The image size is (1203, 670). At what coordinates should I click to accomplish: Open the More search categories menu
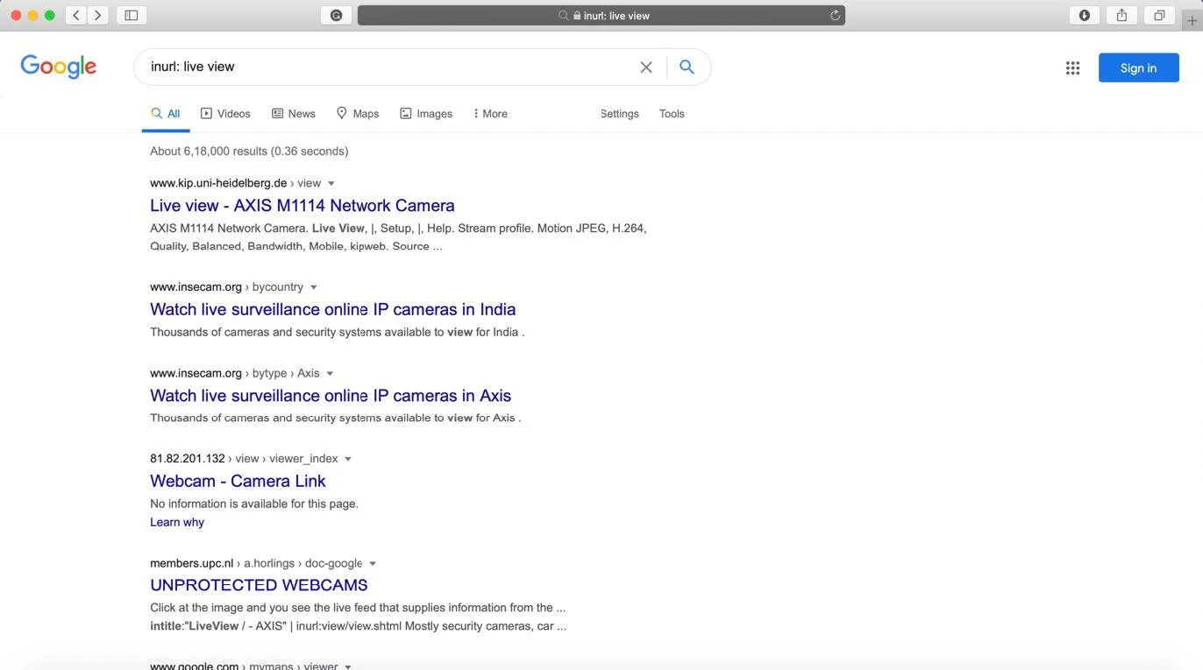tap(490, 114)
